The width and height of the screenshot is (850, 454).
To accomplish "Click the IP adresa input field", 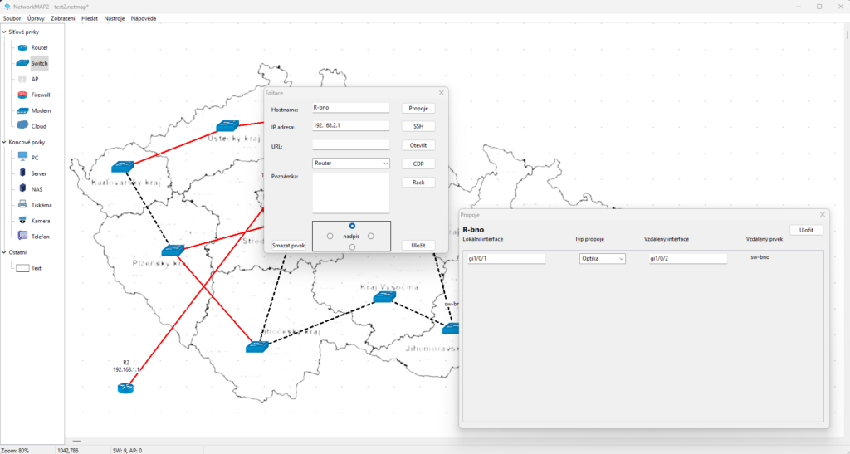I will [x=350, y=126].
